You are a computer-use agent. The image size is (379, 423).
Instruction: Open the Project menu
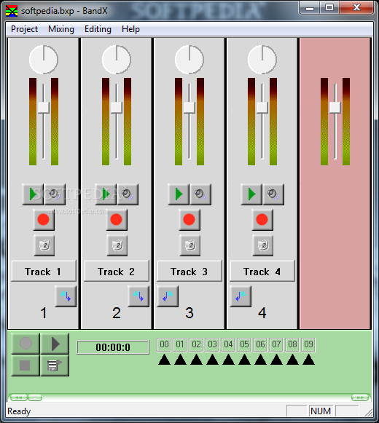(24, 29)
